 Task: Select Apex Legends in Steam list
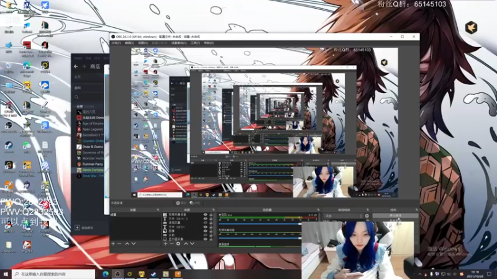pyautogui.click(x=89, y=130)
